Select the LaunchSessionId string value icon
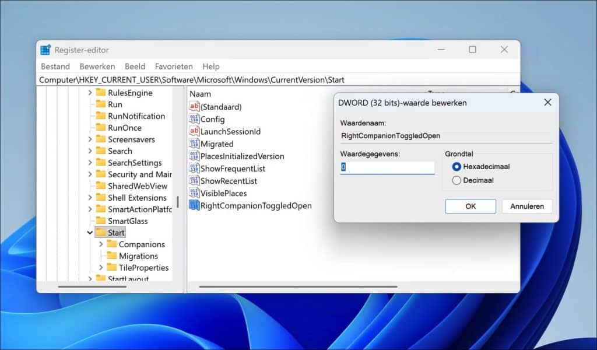This screenshot has height=350, width=597. click(x=194, y=131)
